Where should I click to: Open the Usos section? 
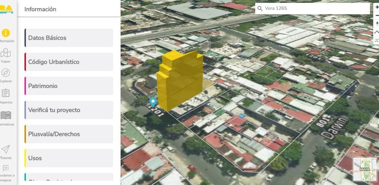point(69,158)
